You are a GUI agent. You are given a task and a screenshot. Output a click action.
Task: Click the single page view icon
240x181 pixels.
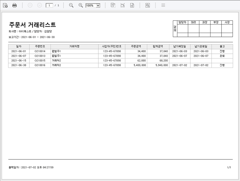click(x=113, y=5)
